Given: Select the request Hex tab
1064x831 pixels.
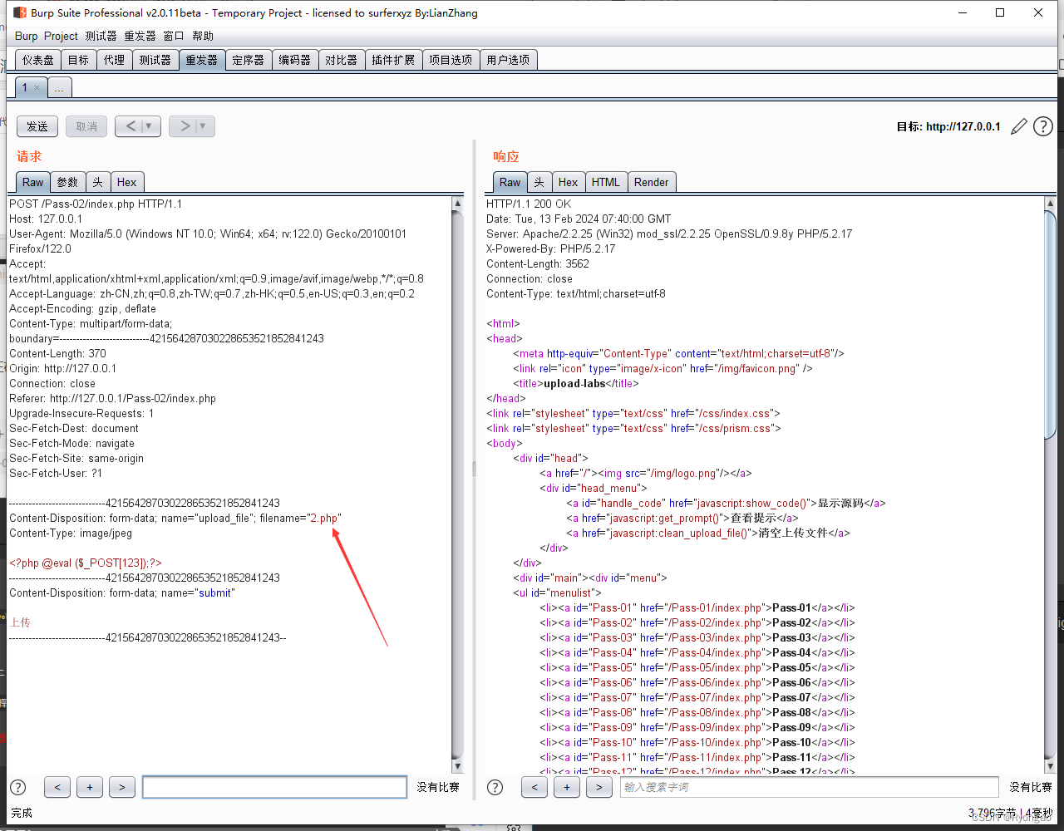Looking at the screenshot, I should (127, 182).
